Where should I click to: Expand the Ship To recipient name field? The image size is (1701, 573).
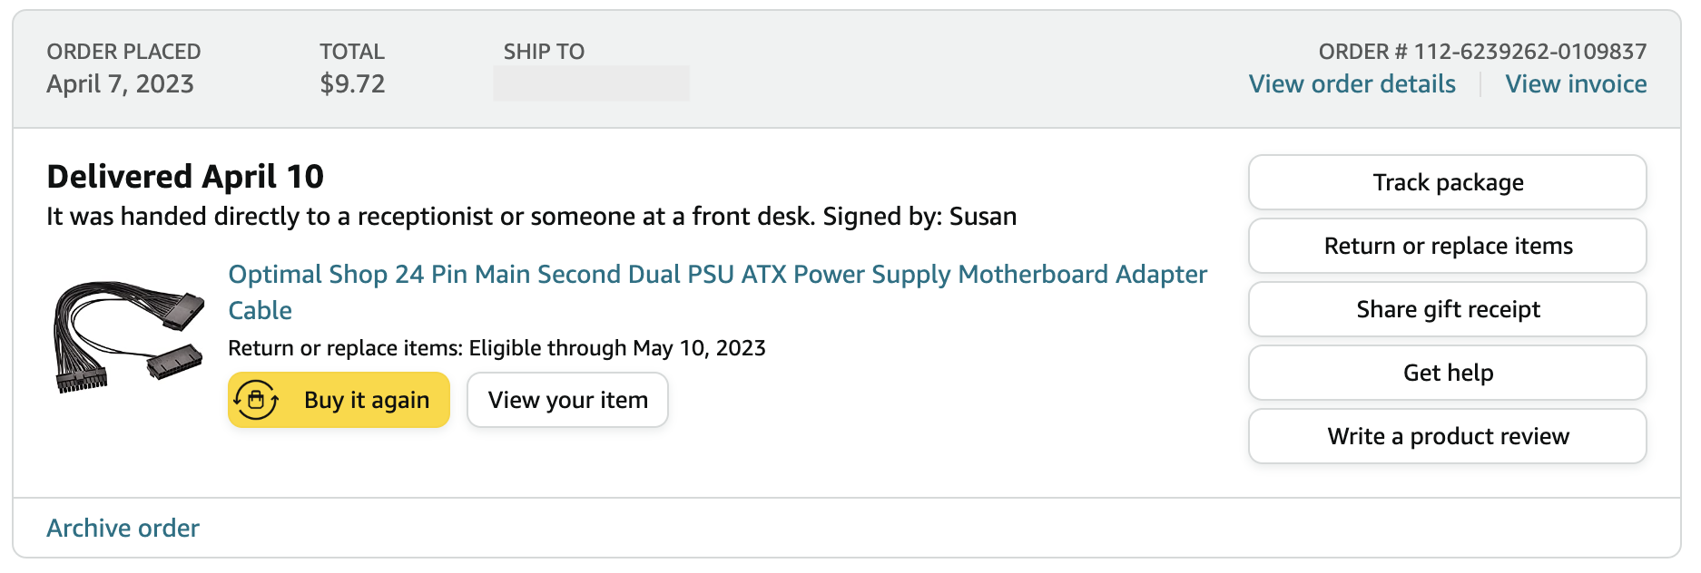(591, 83)
